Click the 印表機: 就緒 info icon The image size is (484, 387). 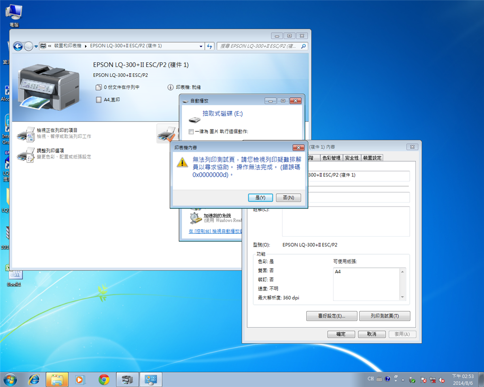(x=170, y=87)
